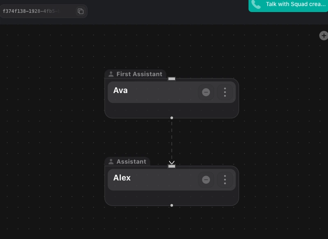Select the Assistant label above Alex

click(131, 162)
